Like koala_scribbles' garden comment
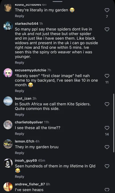 click(x=107, y=10)
